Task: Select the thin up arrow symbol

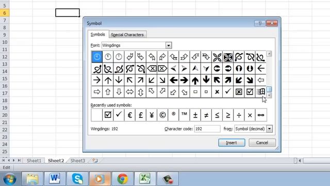Action: click(x=108, y=80)
